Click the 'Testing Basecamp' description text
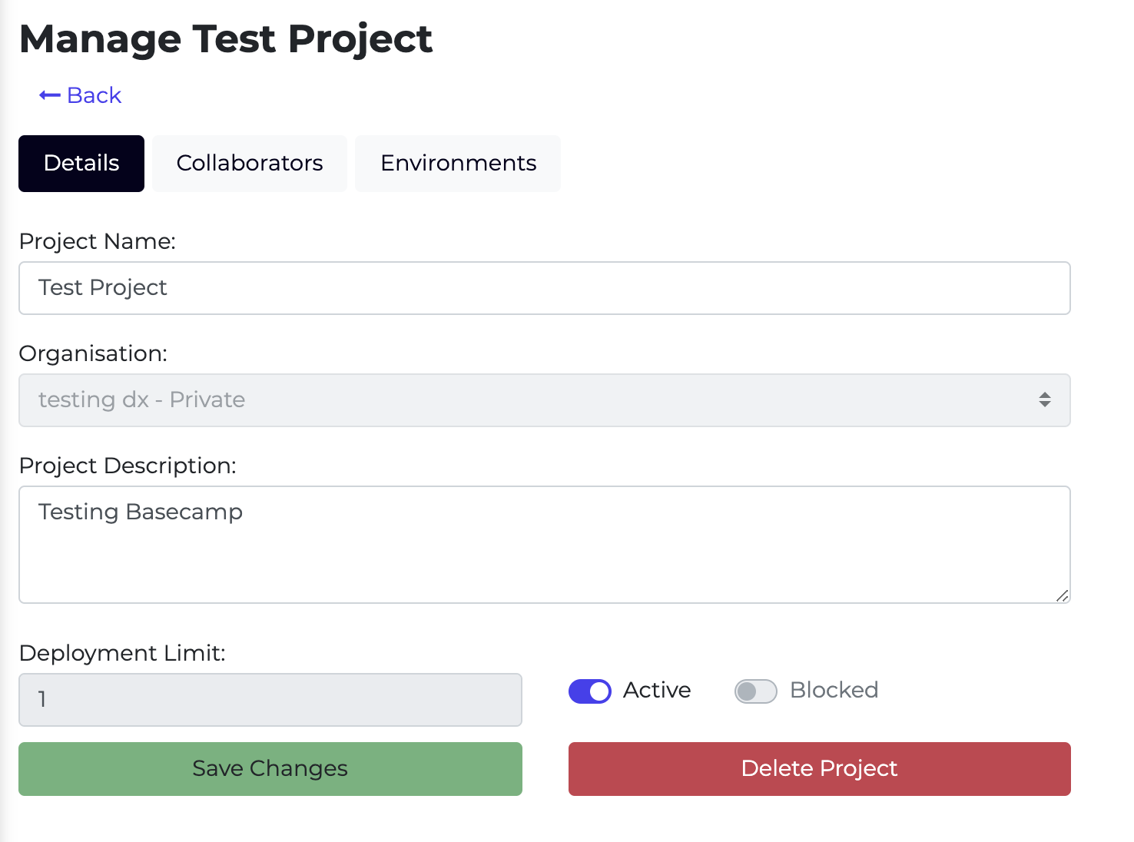The image size is (1134, 842). pyautogui.click(x=141, y=512)
